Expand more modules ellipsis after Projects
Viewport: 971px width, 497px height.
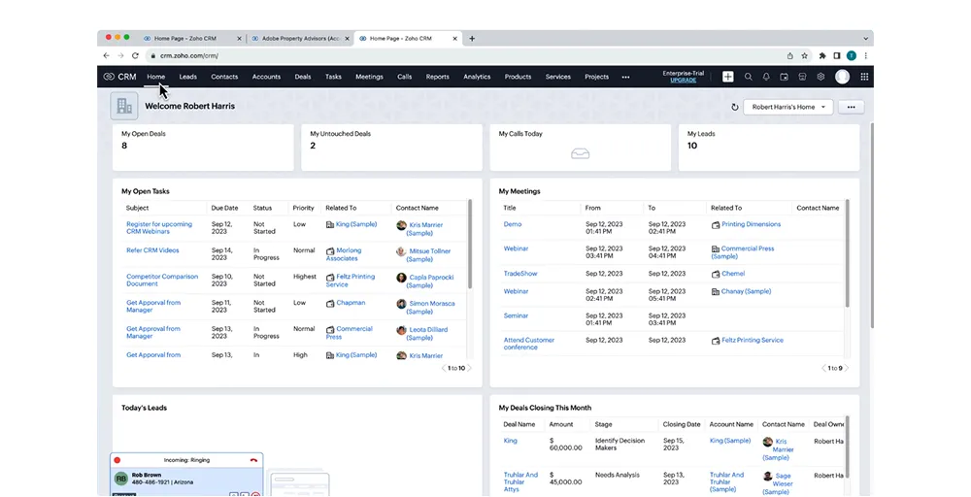click(625, 78)
